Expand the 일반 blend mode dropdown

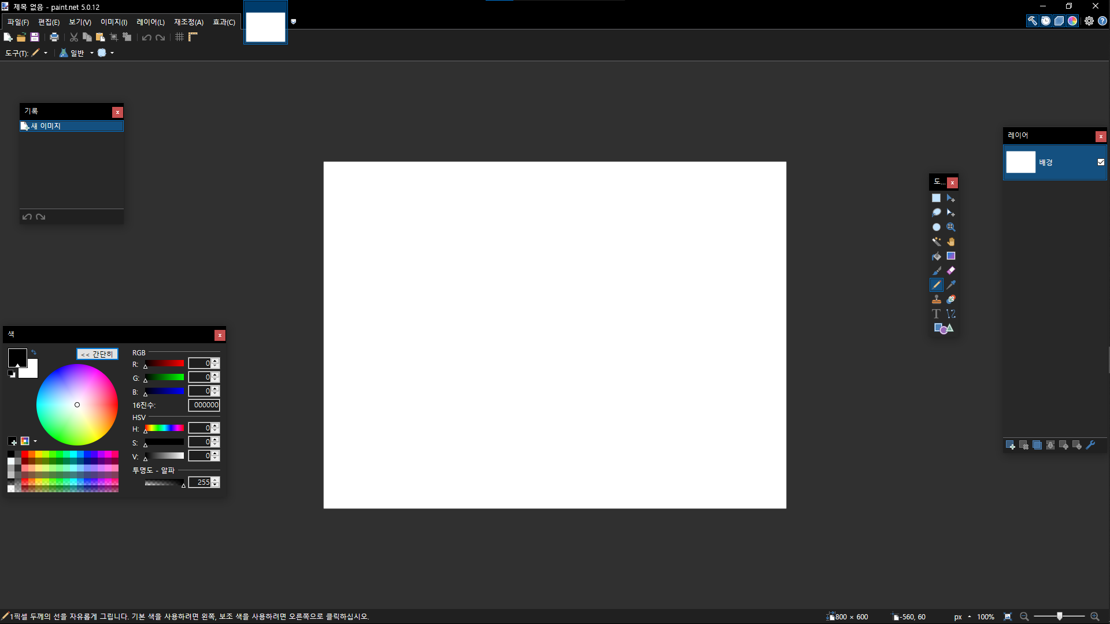coord(91,53)
